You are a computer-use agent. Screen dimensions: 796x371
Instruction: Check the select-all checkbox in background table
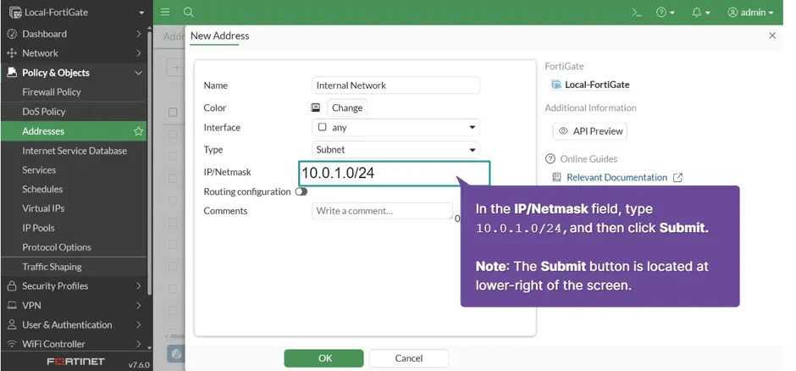(x=173, y=112)
